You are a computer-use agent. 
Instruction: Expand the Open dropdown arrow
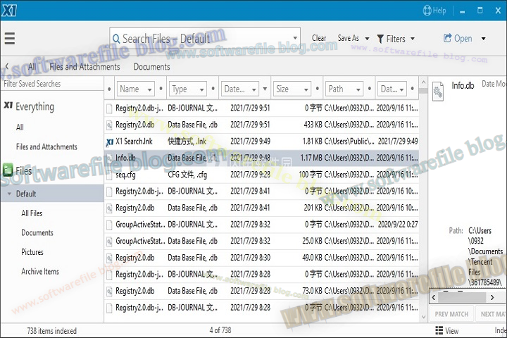tap(483, 39)
